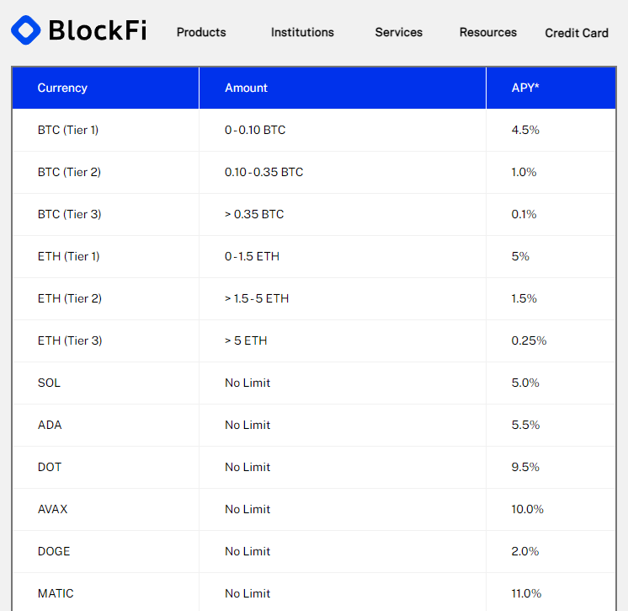Select the Amount column header
The width and height of the screenshot is (628, 611).
(x=246, y=88)
